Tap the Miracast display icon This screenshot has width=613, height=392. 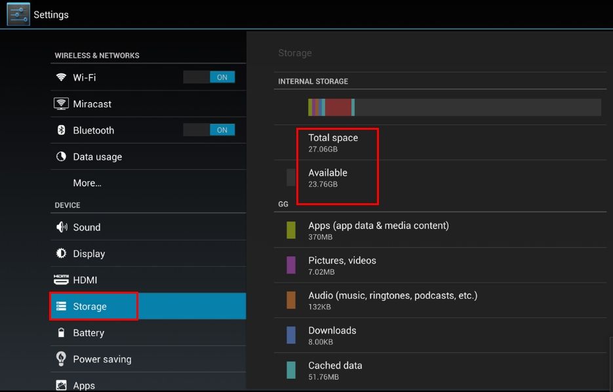click(61, 104)
